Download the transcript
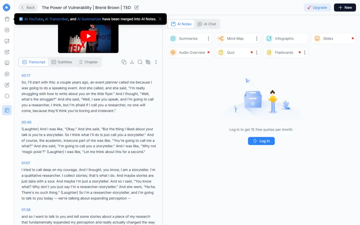 coord(132,62)
